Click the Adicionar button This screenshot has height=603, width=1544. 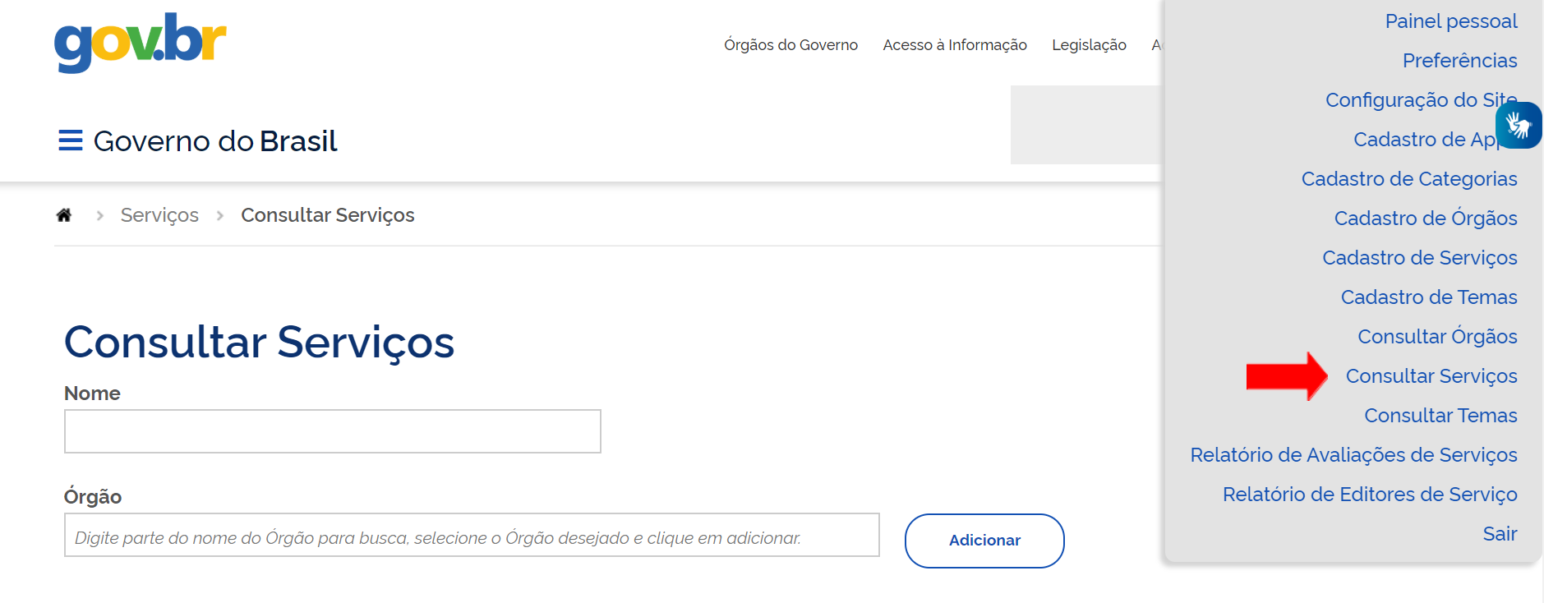(x=984, y=541)
